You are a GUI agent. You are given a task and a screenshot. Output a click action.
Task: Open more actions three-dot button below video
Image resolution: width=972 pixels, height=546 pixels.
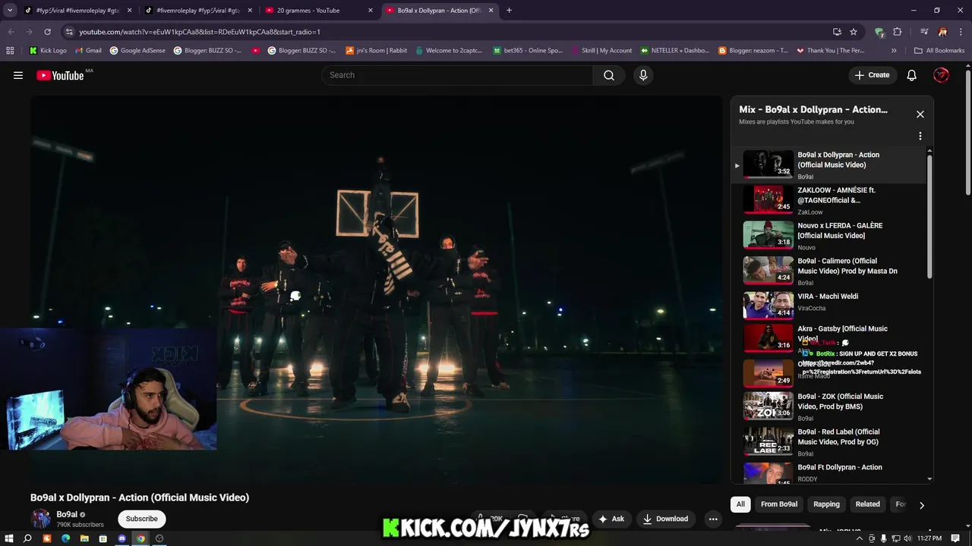coord(712,519)
